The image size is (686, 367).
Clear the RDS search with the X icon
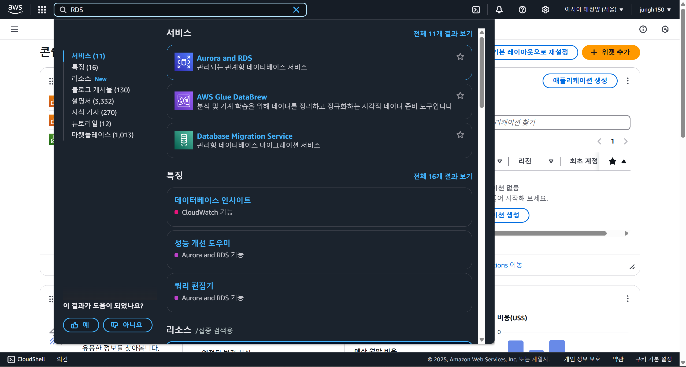click(x=296, y=10)
